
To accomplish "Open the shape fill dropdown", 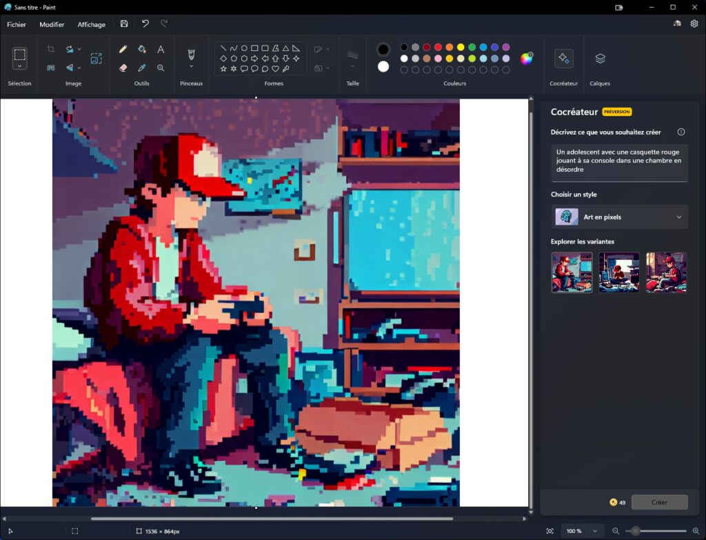I will (327, 68).
